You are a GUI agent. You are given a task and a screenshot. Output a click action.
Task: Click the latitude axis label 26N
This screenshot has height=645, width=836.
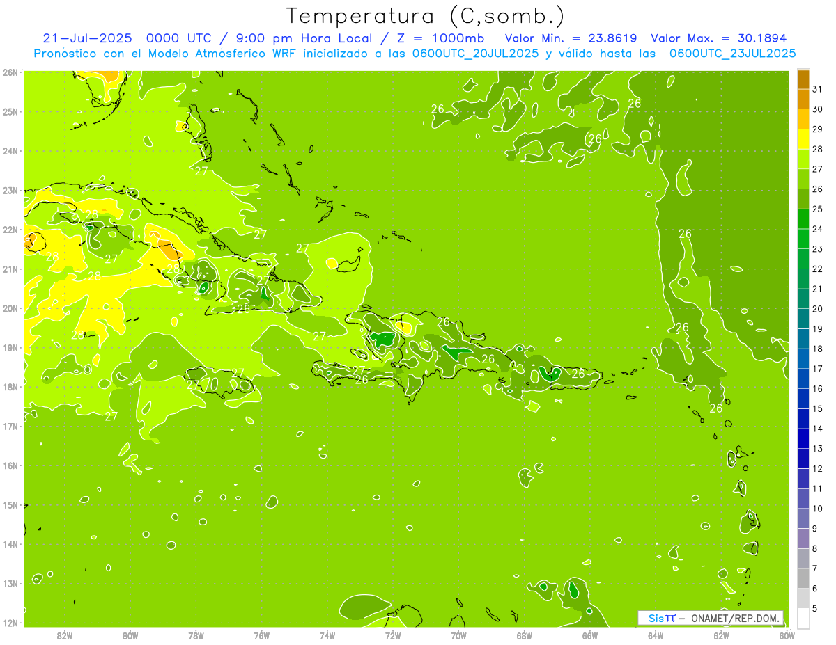pyautogui.click(x=10, y=72)
